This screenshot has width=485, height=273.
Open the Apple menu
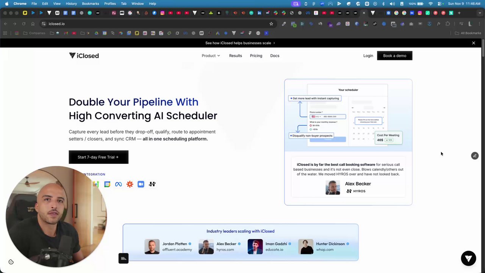(7, 3)
